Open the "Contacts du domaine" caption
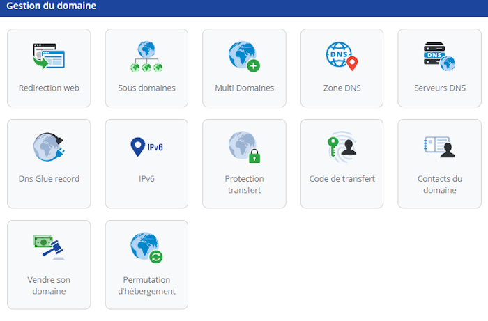The image size is (488, 321). 440,185
